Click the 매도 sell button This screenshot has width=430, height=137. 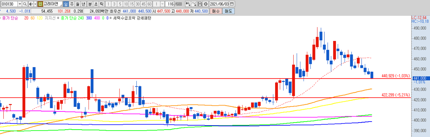[x=228, y=11]
